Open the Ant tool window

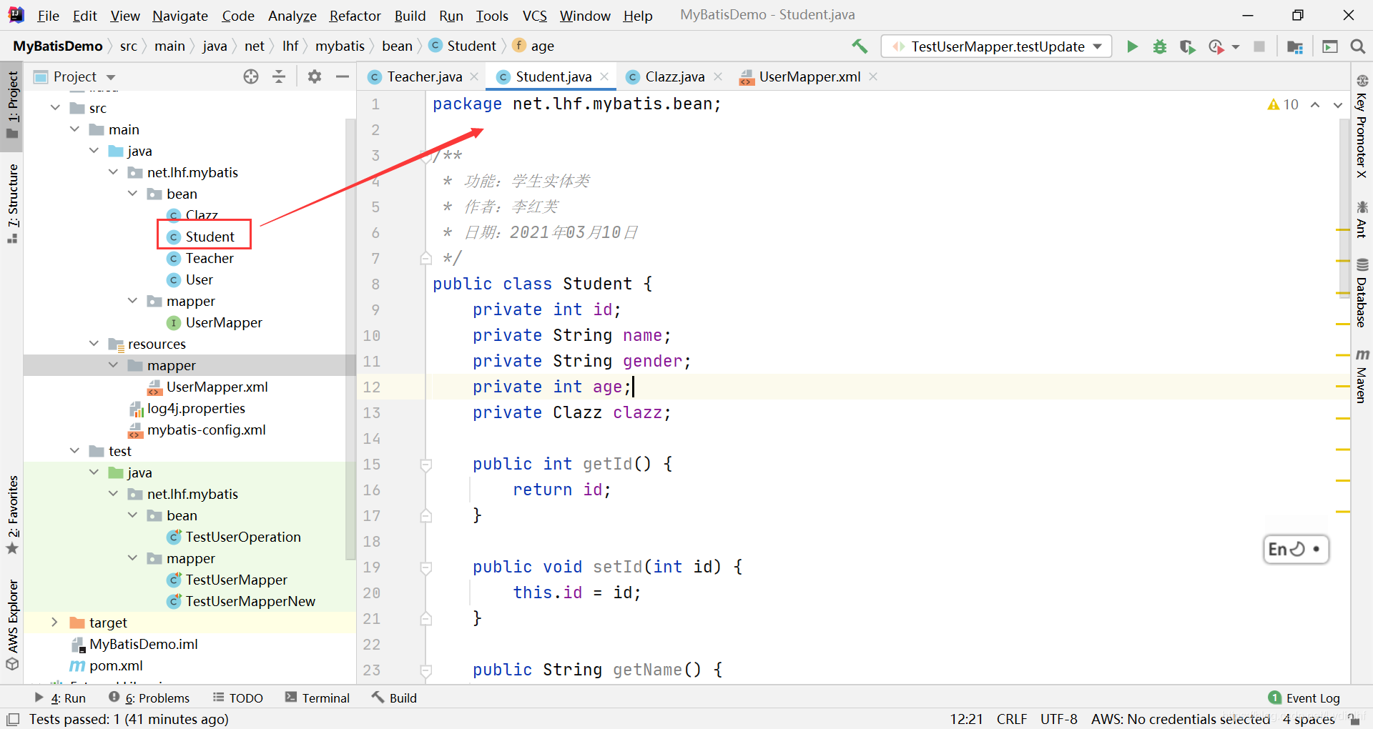click(1362, 219)
